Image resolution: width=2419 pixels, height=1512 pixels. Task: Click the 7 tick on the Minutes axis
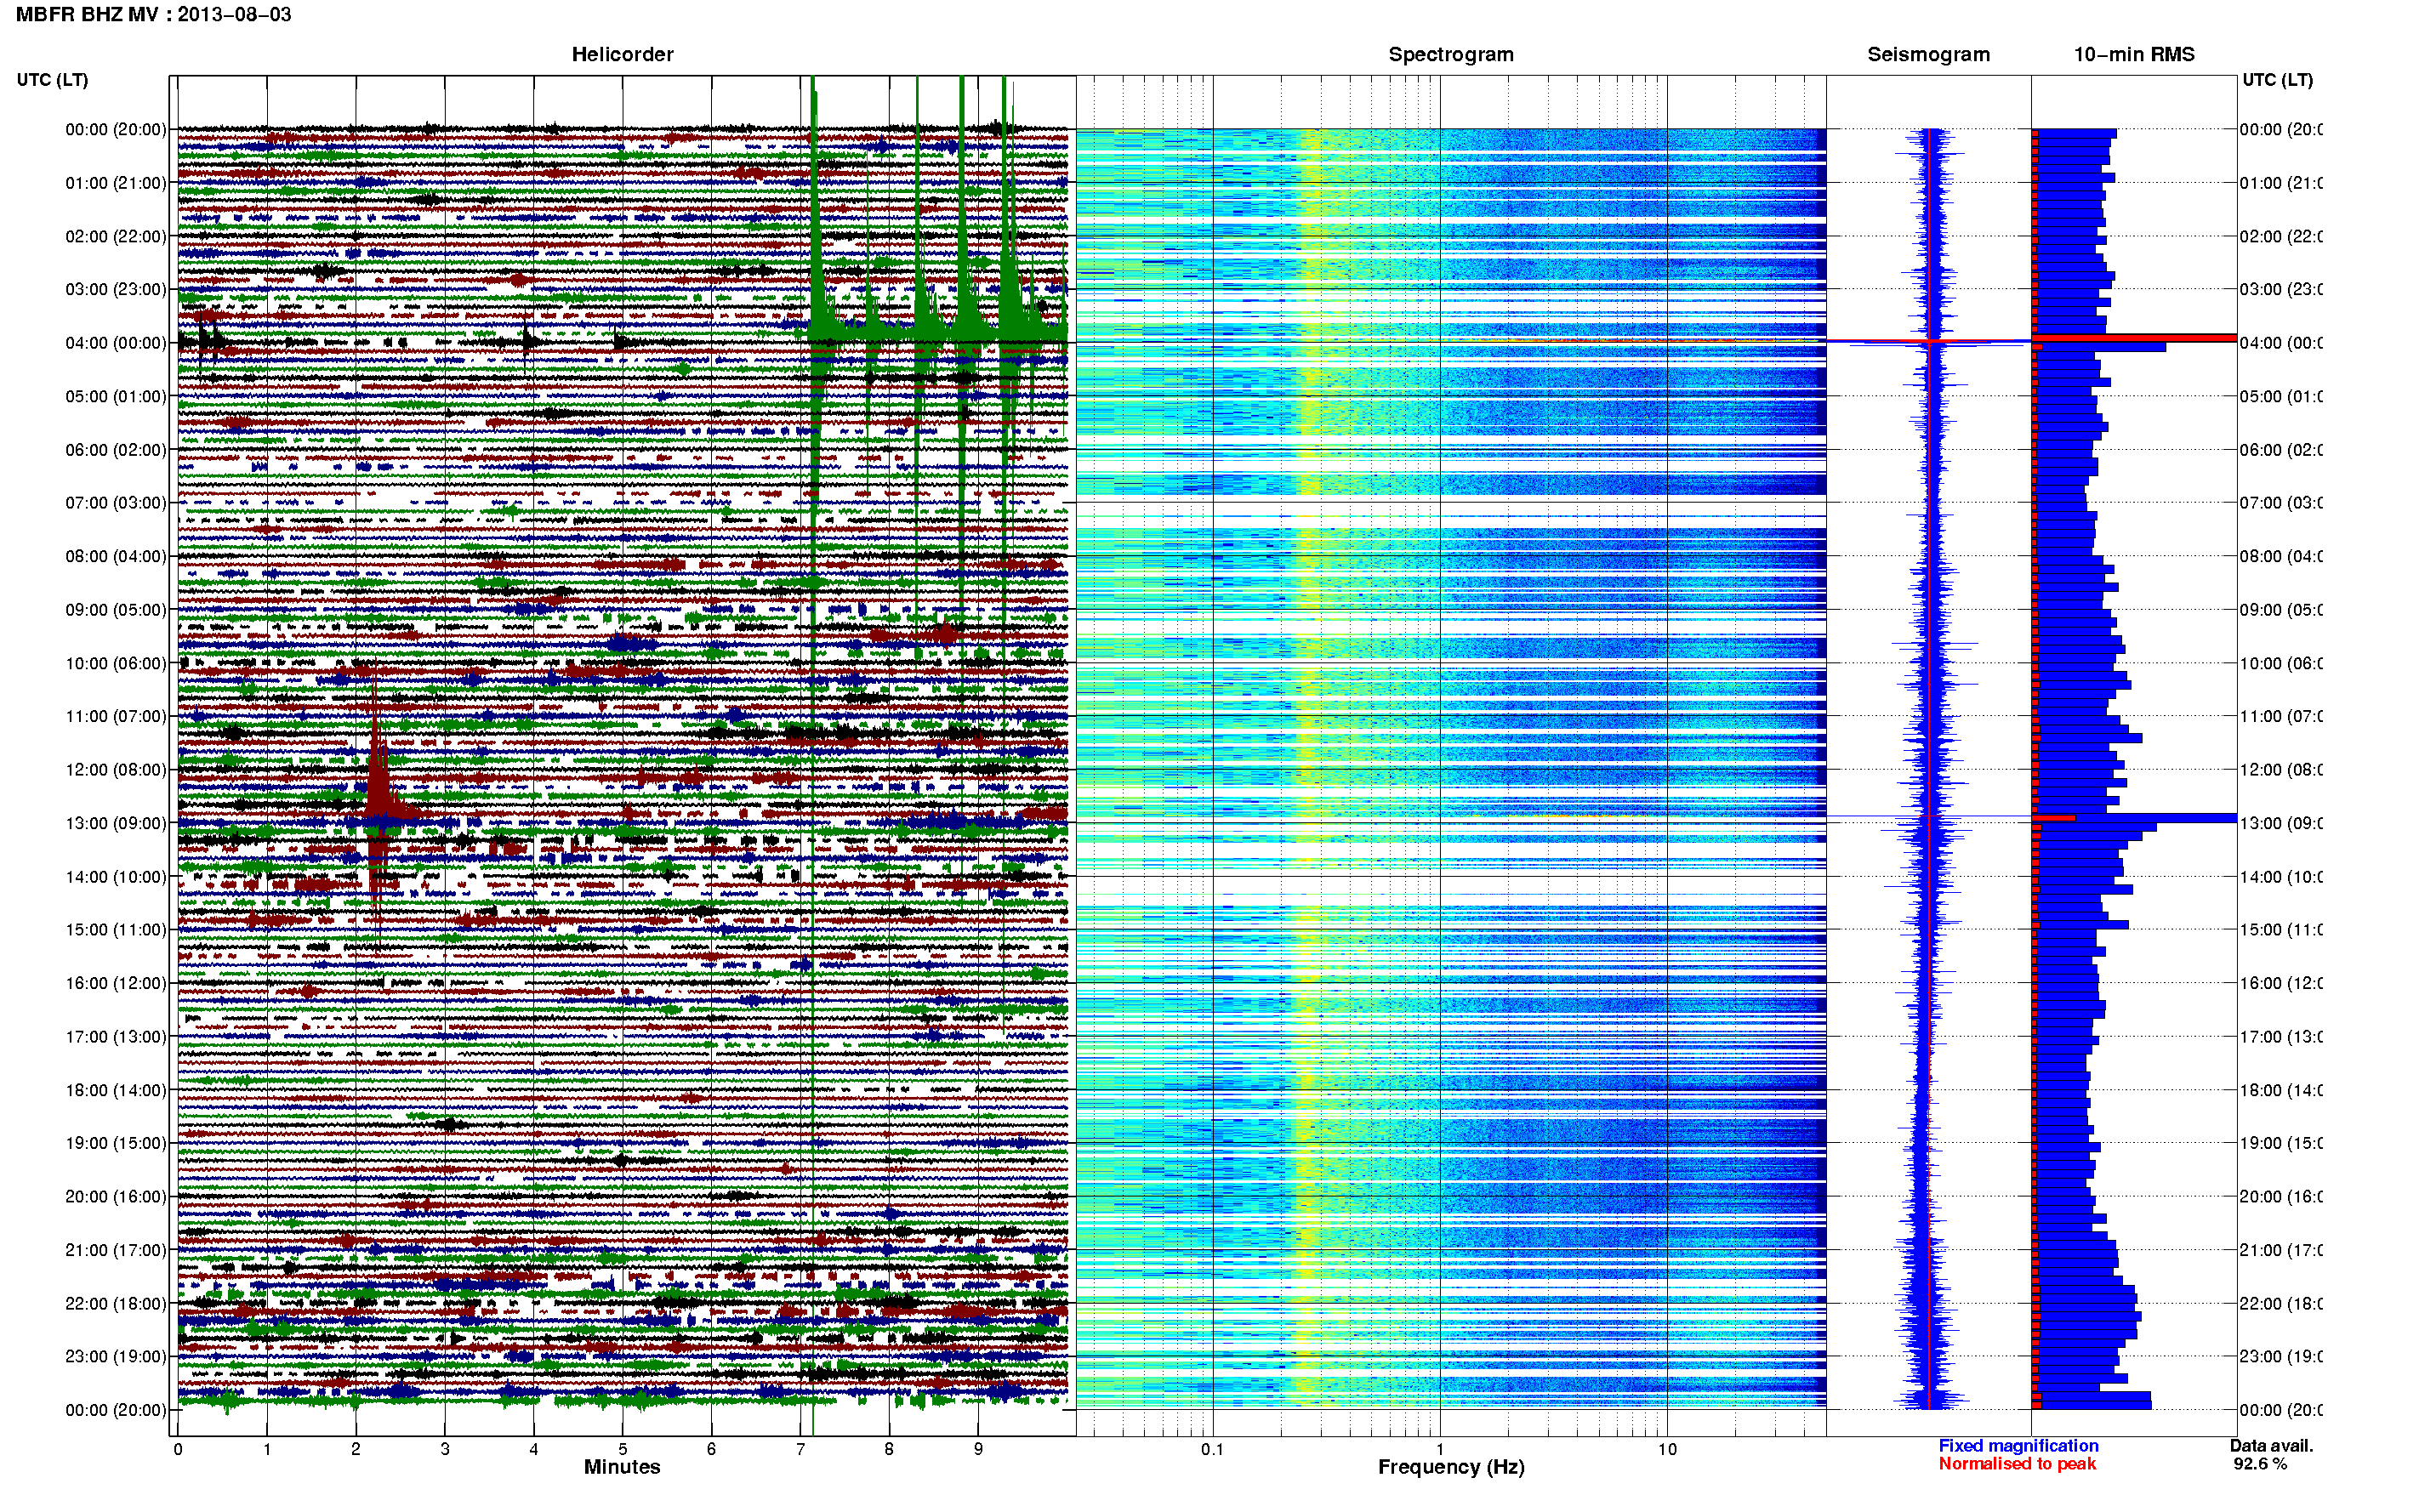[800, 1449]
